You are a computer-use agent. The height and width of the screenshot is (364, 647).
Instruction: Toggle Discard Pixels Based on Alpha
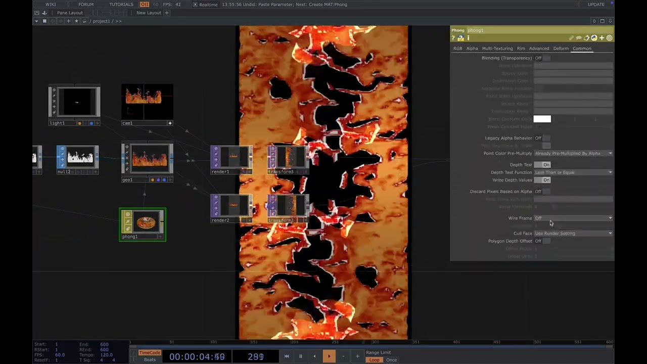[x=542, y=192]
